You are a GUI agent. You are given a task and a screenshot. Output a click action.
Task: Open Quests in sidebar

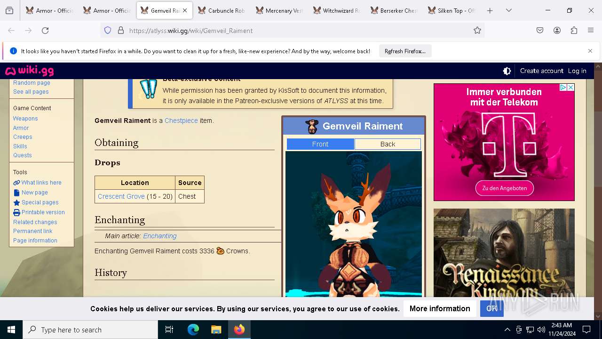click(23, 155)
